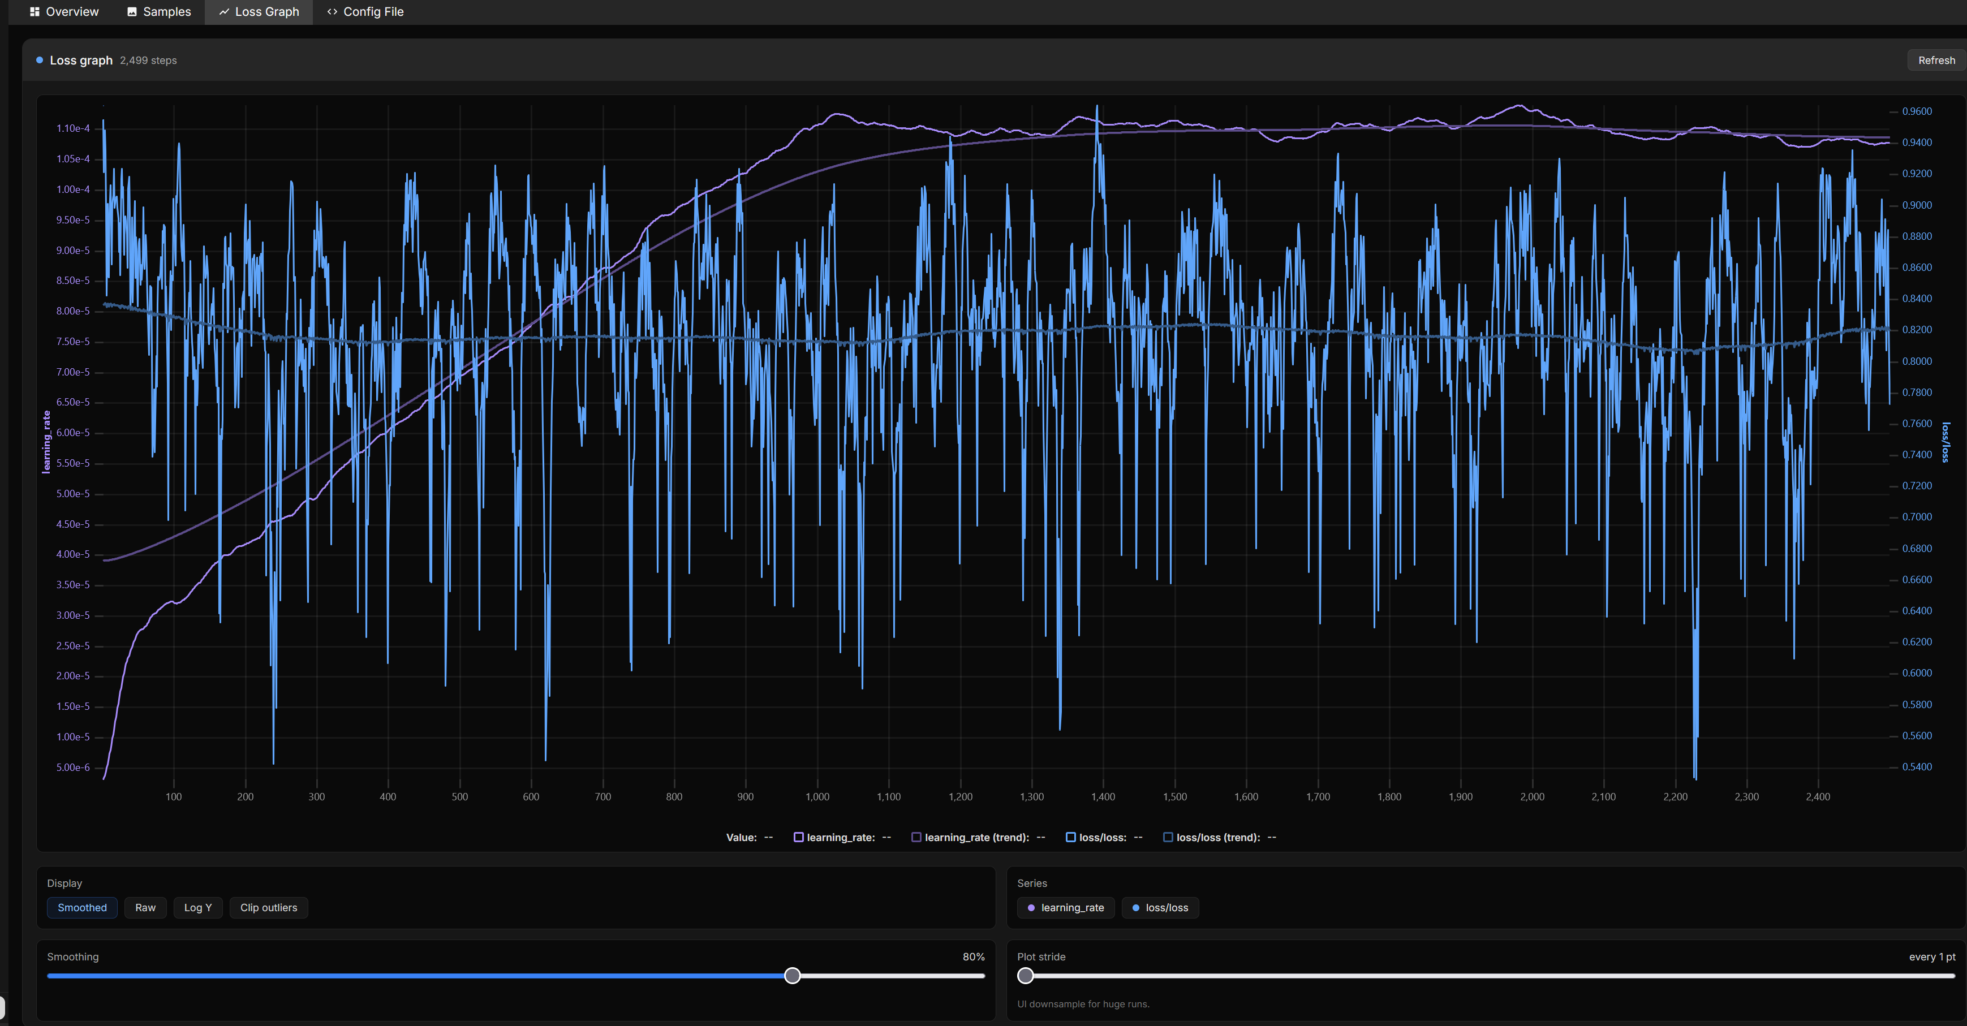Viewport: 1967px width, 1026px height.
Task: Click the "1,200" x-axis tick label
Action: pos(960,796)
